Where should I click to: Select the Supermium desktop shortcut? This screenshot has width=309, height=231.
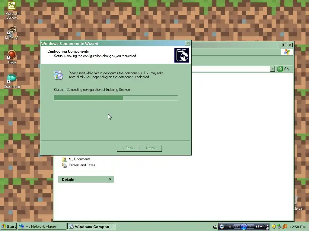pyautogui.click(x=12, y=81)
